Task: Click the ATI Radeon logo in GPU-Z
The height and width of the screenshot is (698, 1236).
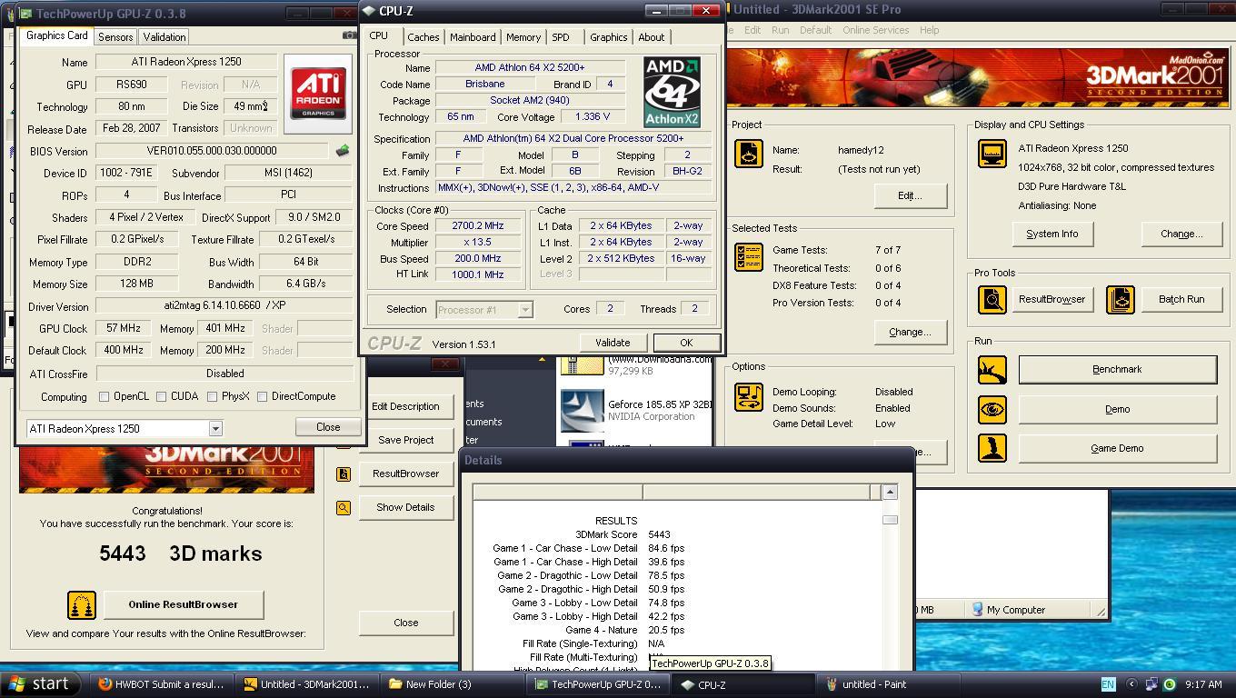Action: coord(318,95)
